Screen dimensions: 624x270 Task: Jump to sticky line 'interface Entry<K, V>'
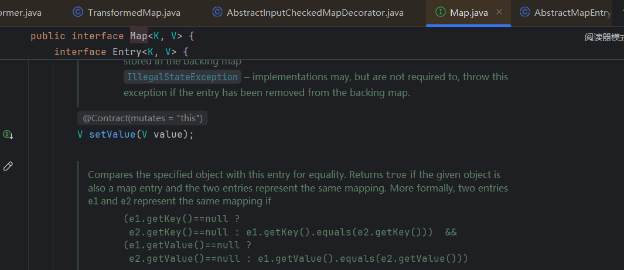pyautogui.click(x=120, y=52)
